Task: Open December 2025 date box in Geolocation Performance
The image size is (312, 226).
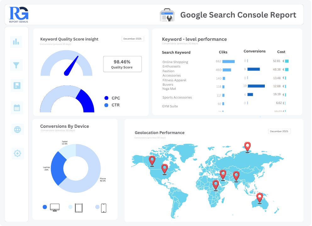Action: coord(279,131)
